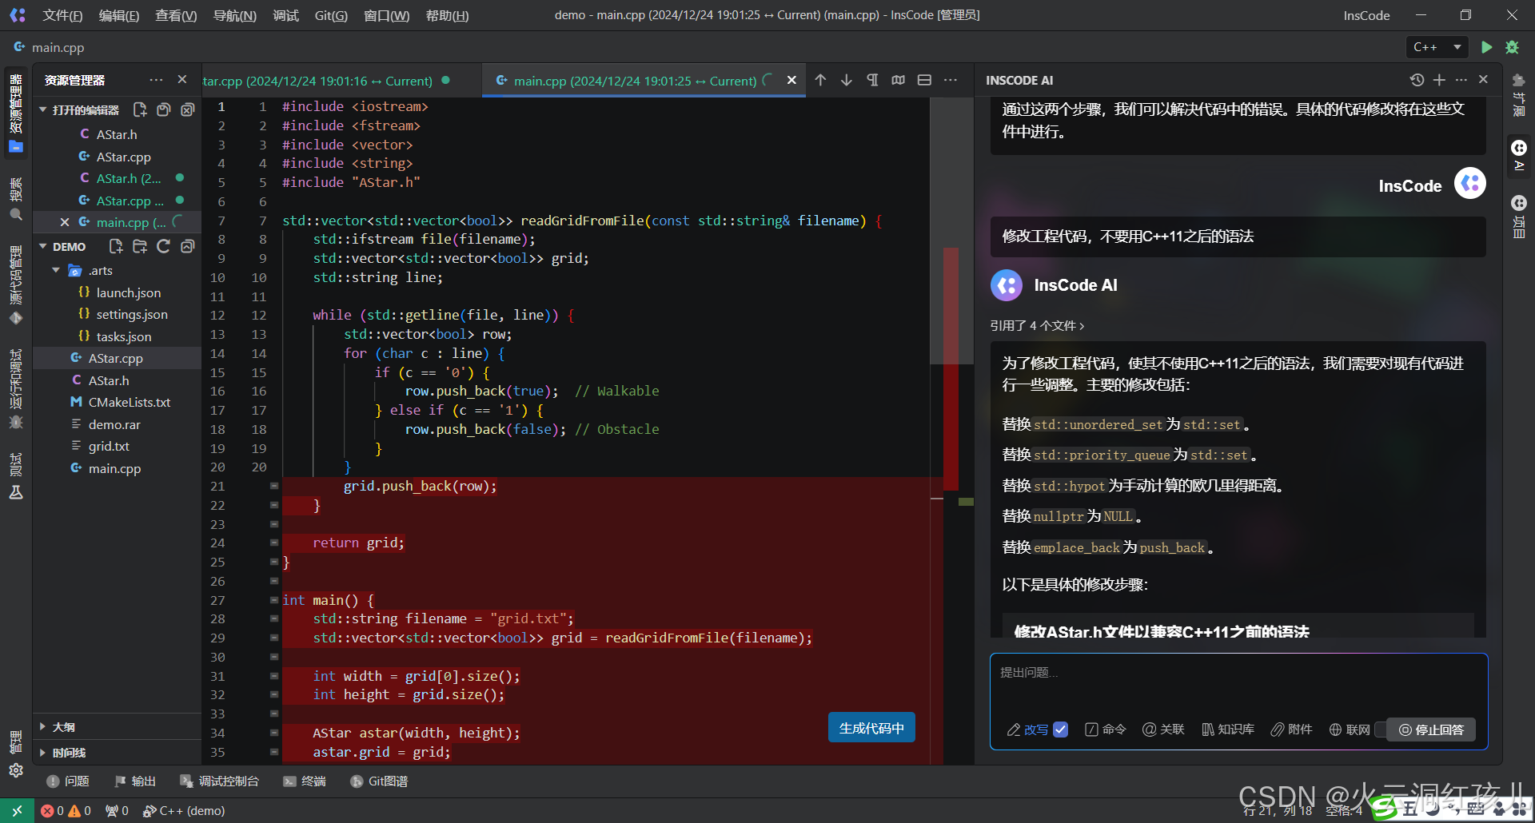Image resolution: width=1535 pixels, height=823 pixels.
Task: Toggle whitespace display pilcrow icon
Action: point(872,80)
